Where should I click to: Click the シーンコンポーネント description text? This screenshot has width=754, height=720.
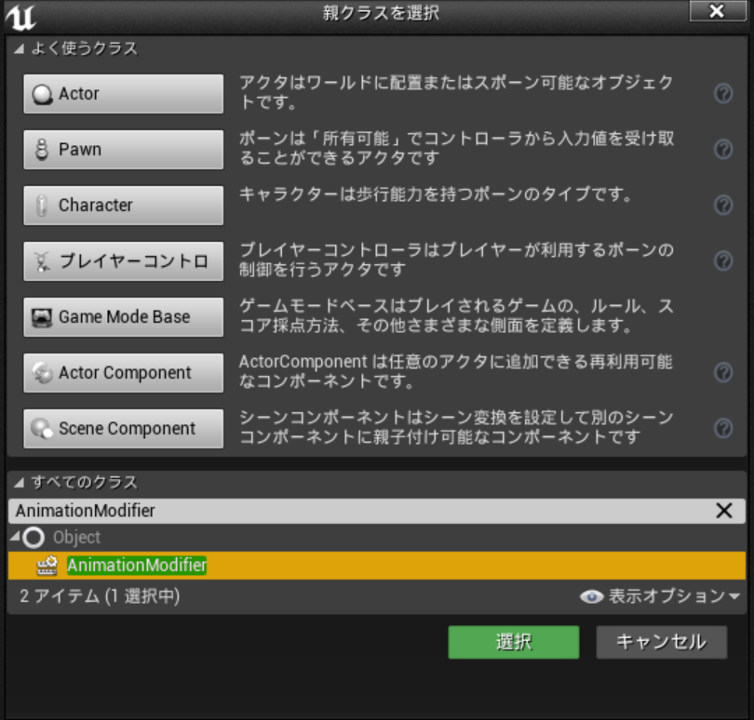[x=456, y=427]
